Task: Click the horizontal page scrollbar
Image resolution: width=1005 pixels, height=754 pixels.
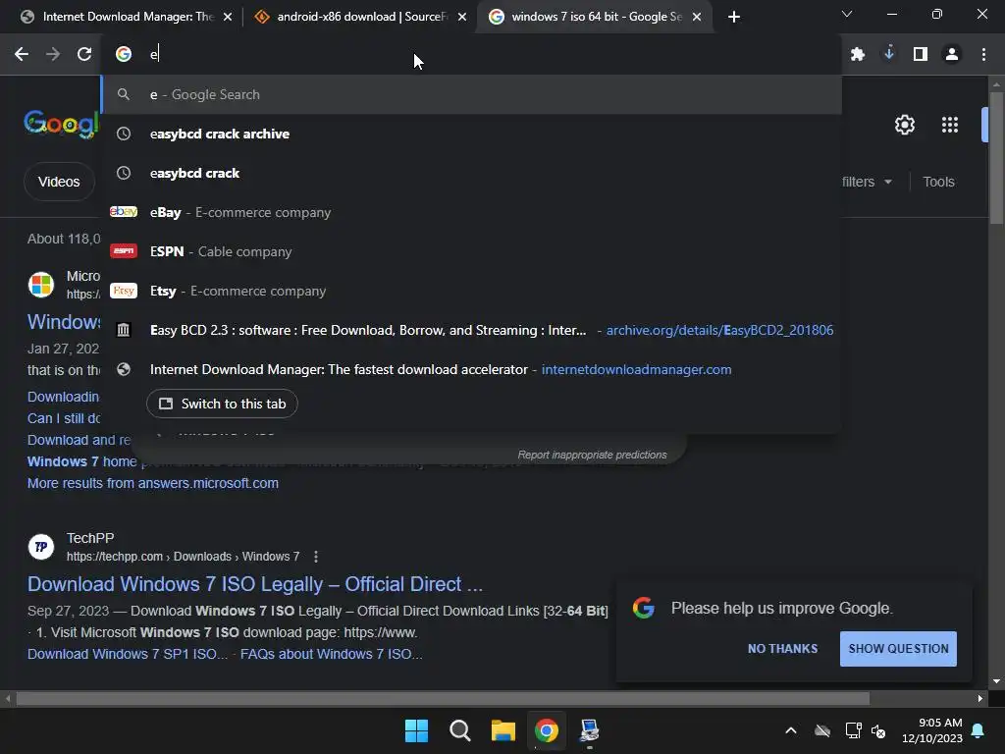Action: pyautogui.click(x=443, y=698)
